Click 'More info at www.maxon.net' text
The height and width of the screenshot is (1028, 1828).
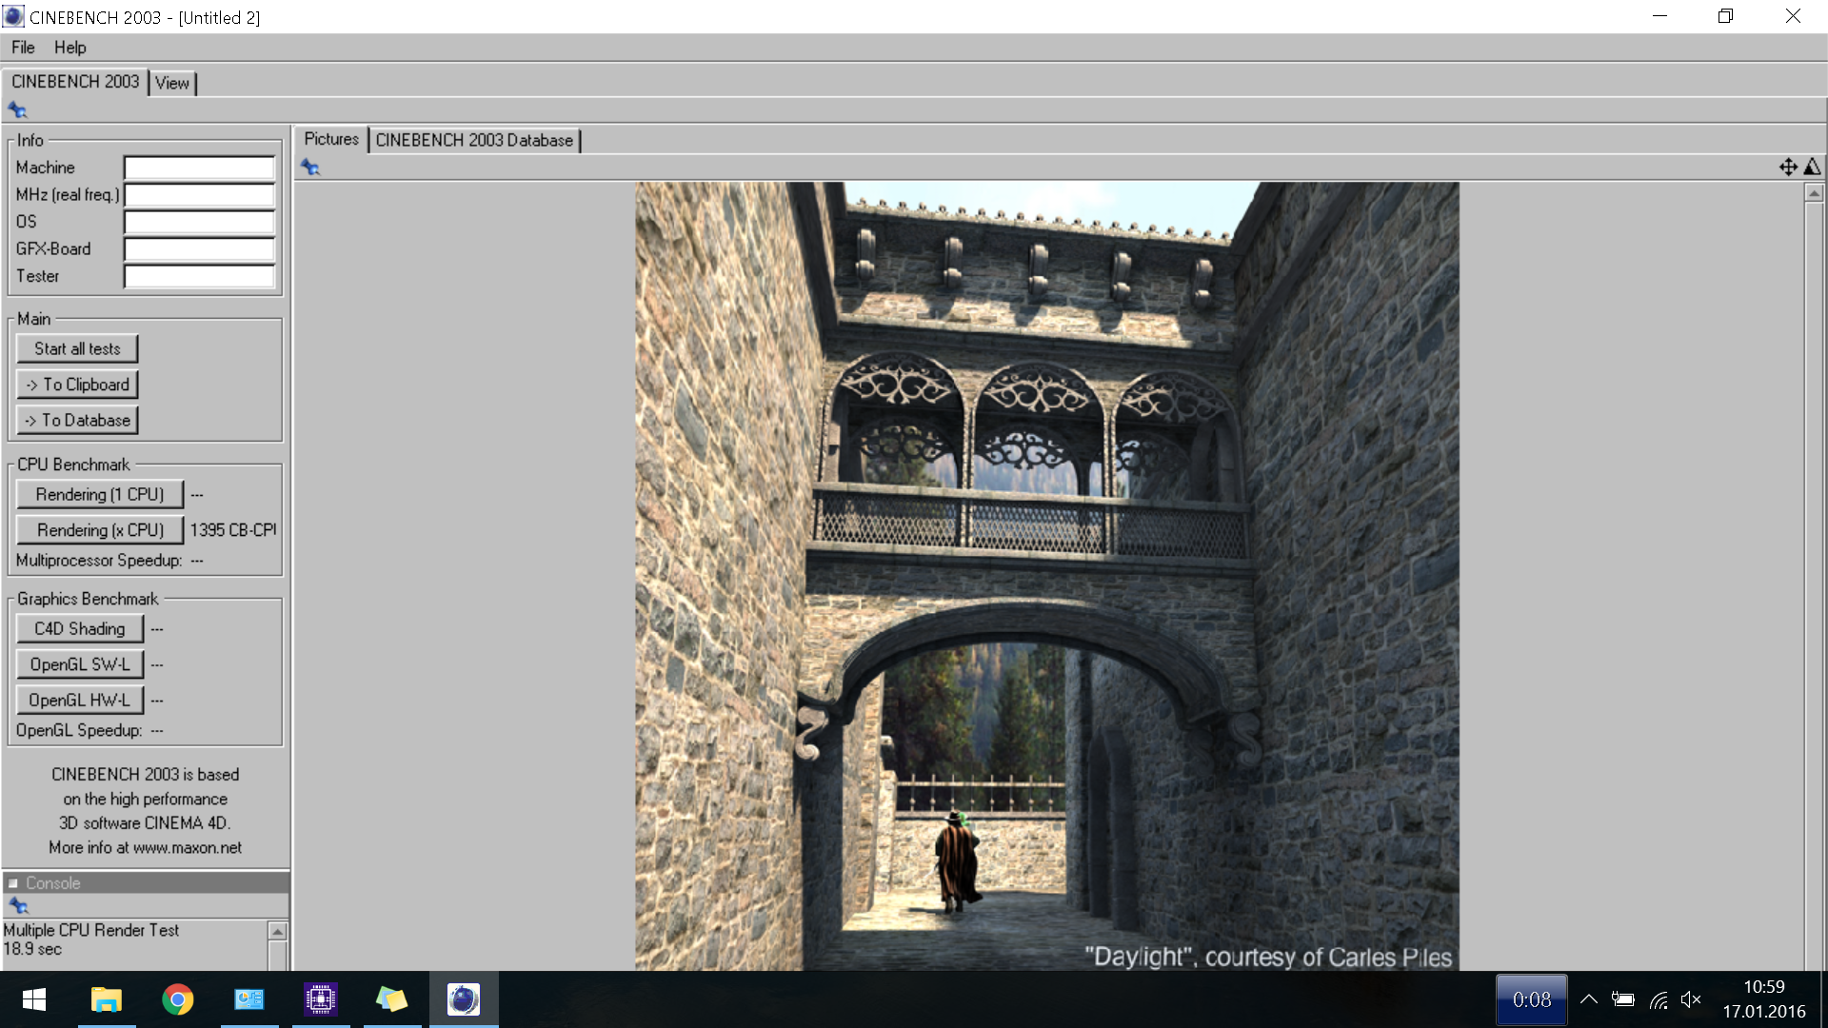pos(146,847)
